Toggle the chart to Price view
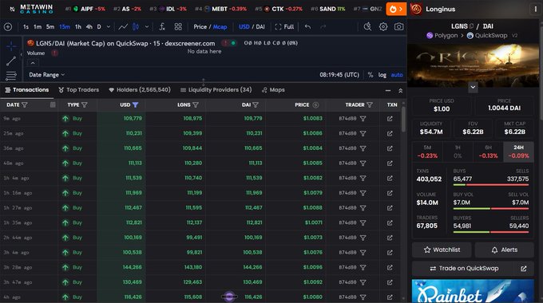 [x=200, y=26]
